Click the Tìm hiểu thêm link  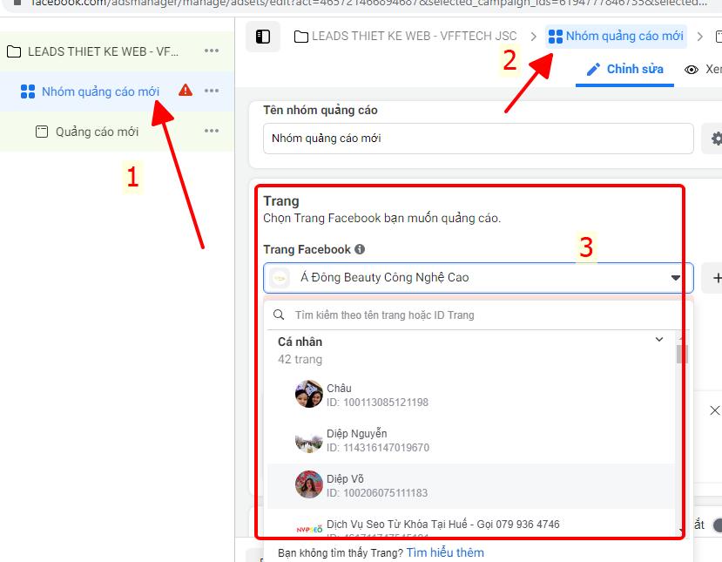(x=445, y=552)
